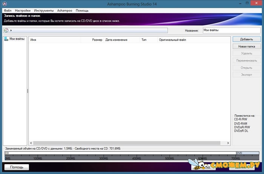Open the Настройки menu
Screen dimensions: 264x174
[23, 11]
